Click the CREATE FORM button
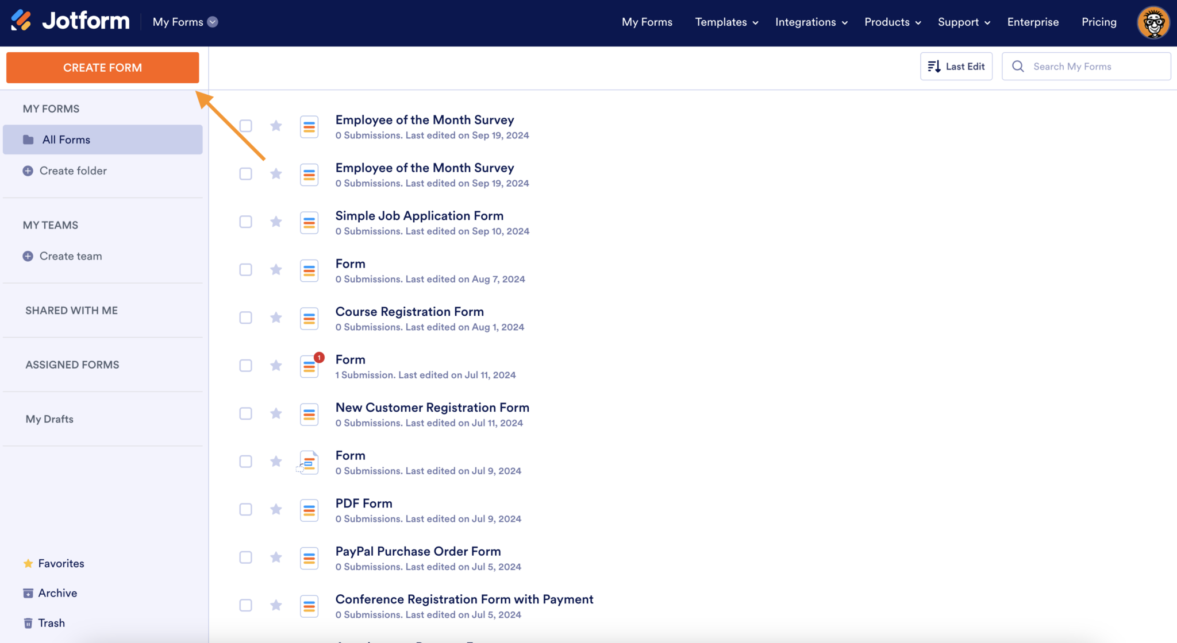1177x643 pixels. (x=102, y=67)
